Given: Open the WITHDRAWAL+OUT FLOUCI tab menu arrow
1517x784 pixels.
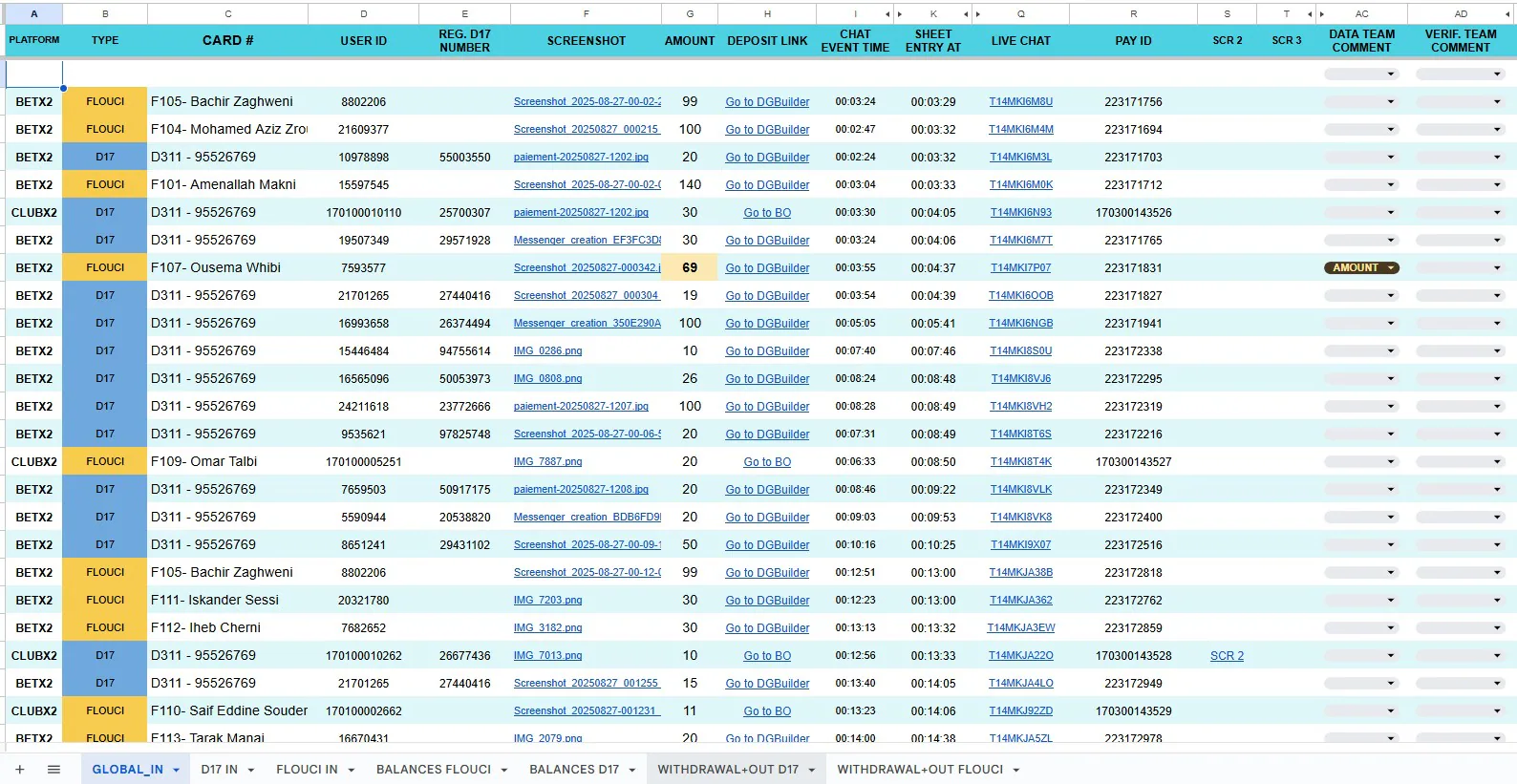Looking at the screenshot, I should [x=1015, y=770].
